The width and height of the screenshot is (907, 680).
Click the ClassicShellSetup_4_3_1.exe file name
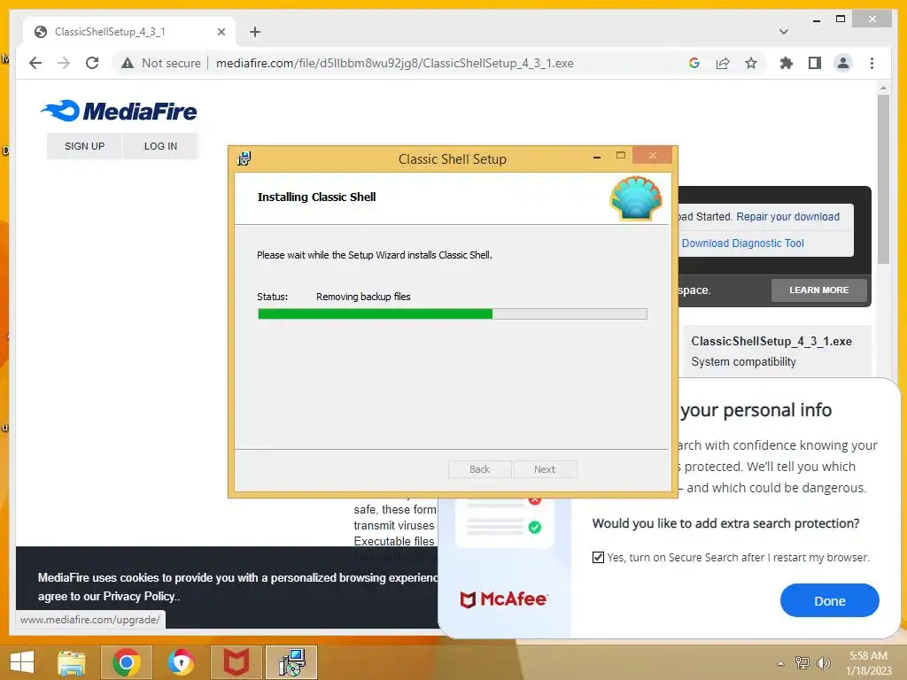tap(771, 341)
